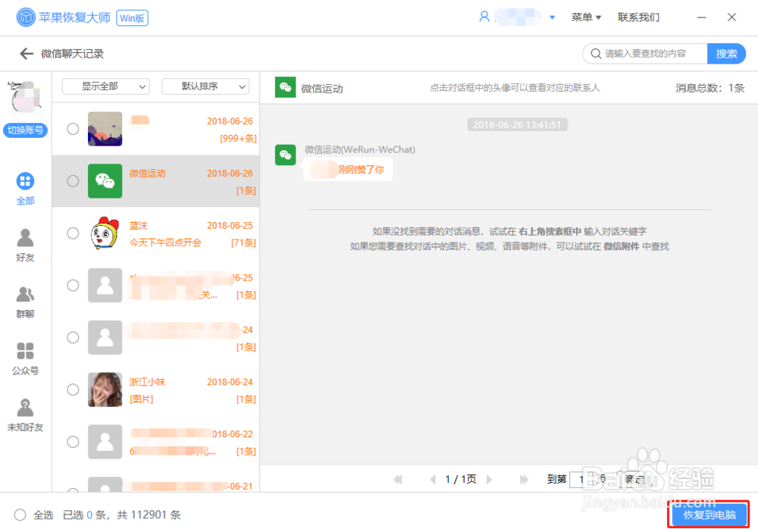Select the radio button for the 2018-06-22 chat
The width and height of the screenshot is (758, 529).
click(73, 442)
